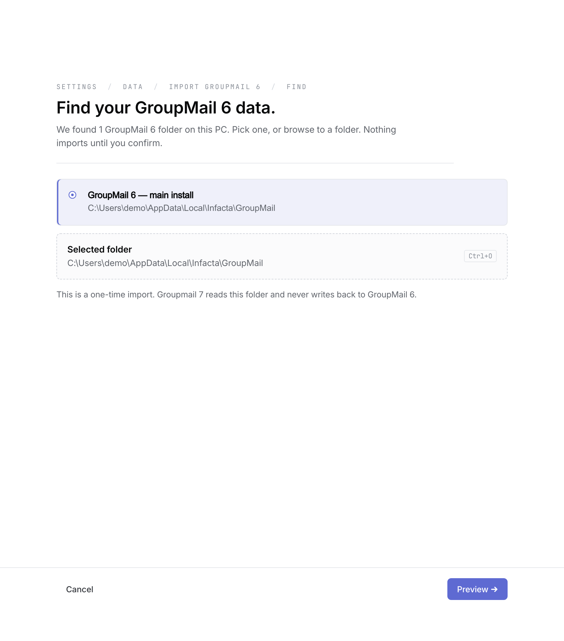The image size is (564, 641).
Task: Click the 'Selected folder' label
Action: [99, 249]
